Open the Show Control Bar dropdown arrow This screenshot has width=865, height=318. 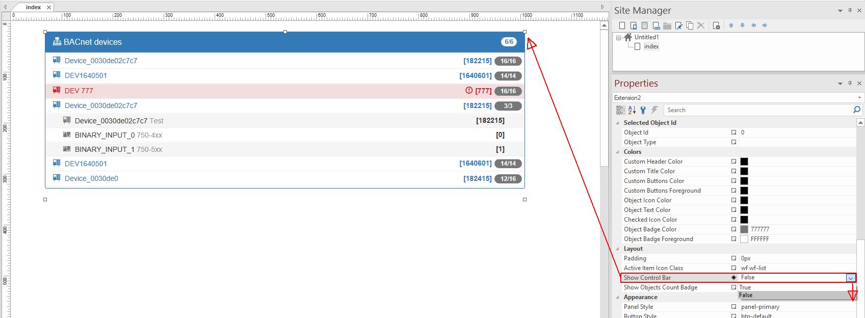[x=851, y=278]
